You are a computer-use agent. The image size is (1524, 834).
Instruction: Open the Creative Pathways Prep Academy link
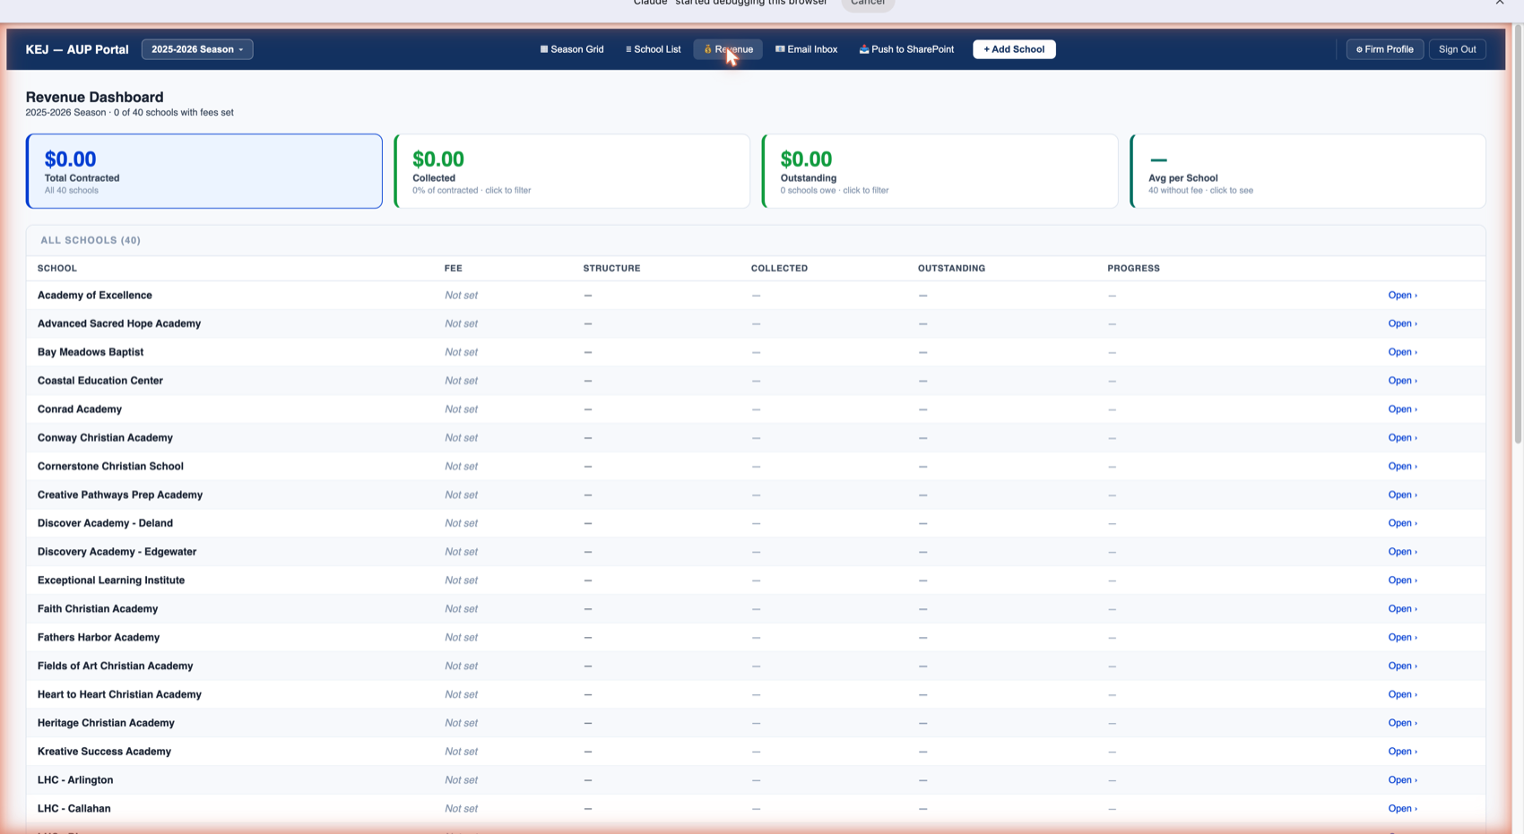coord(1402,494)
